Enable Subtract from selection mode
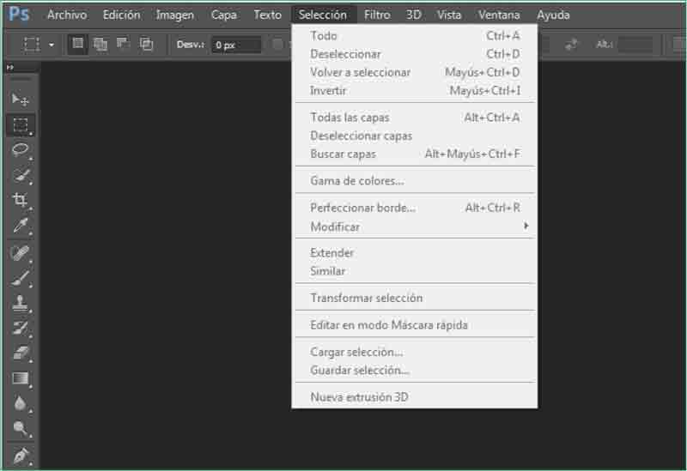The width and height of the screenshot is (687, 471). point(123,45)
